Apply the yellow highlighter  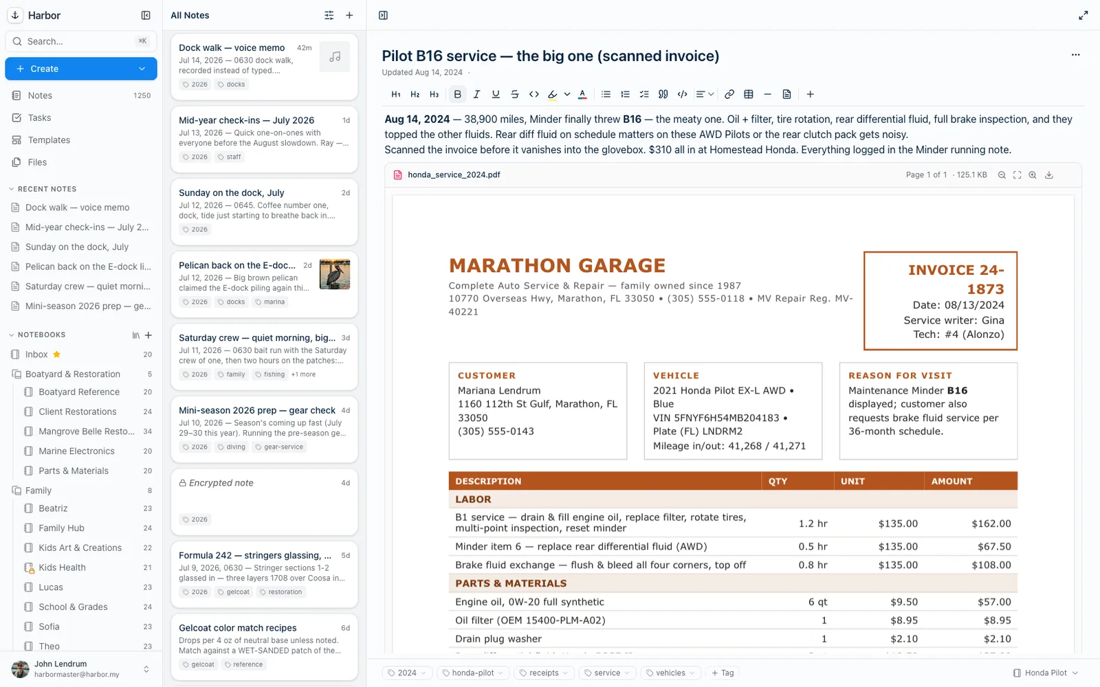pyautogui.click(x=553, y=94)
